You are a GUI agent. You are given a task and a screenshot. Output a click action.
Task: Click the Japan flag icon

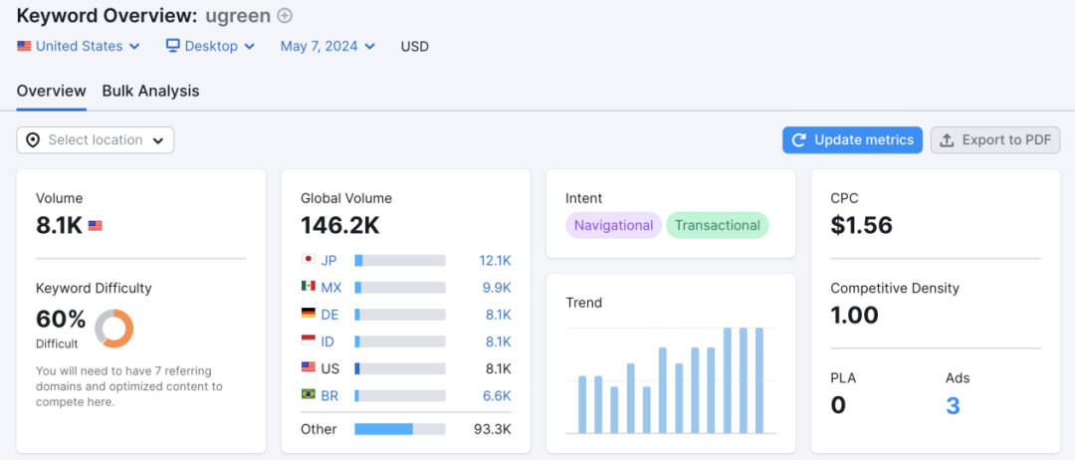tap(308, 259)
